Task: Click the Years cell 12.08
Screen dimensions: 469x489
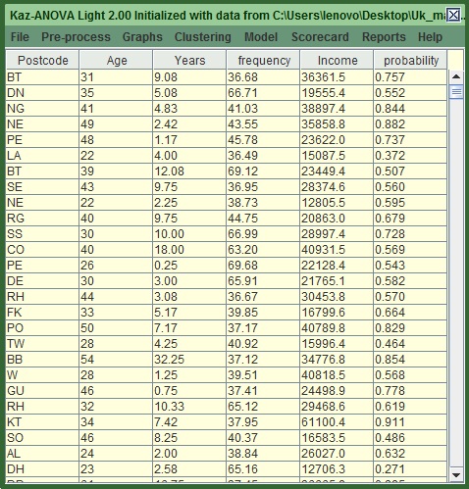Action: click(189, 171)
